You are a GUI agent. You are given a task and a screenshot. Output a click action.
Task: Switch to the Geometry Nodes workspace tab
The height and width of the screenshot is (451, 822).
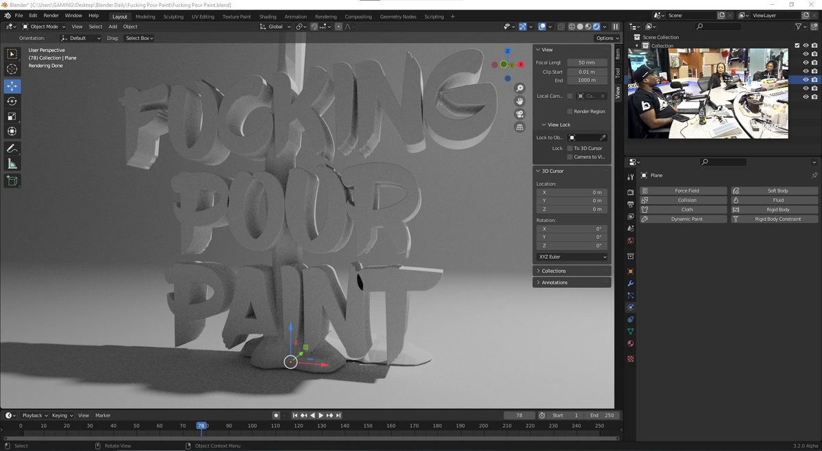tap(397, 16)
